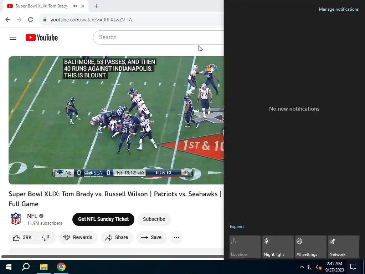This screenshot has width=365, height=274.
Task: Toggle the Location quick action tile
Action: coord(245,247)
